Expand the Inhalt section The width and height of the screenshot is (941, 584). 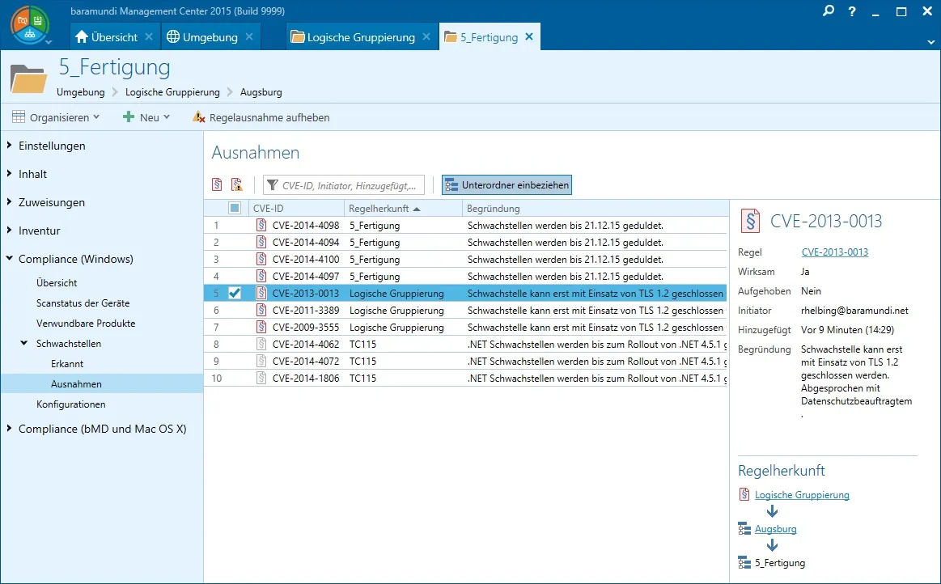pyautogui.click(x=9, y=173)
